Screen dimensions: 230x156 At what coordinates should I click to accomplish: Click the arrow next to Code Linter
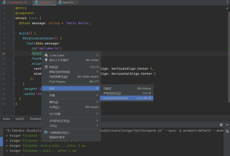click(x=97, y=55)
